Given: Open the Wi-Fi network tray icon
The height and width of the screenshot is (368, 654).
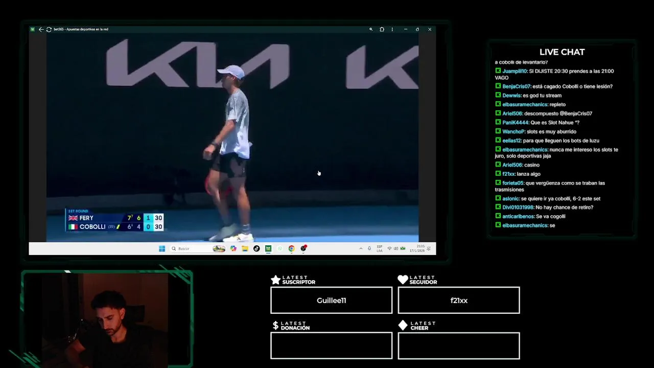Looking at the screenshot, I should [389, 248].
